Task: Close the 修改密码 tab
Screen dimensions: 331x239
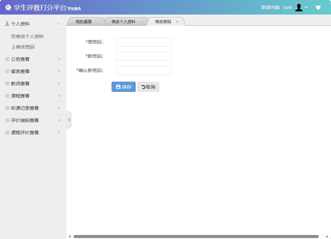Action: pyautogui.click(x=177, y=21)
